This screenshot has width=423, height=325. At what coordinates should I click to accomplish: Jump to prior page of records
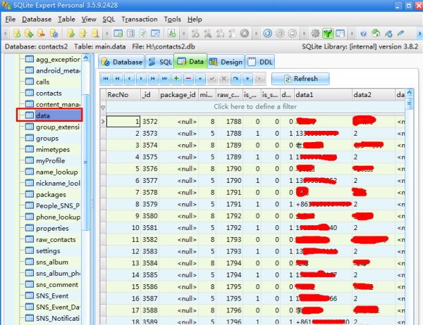click(117, 79)
